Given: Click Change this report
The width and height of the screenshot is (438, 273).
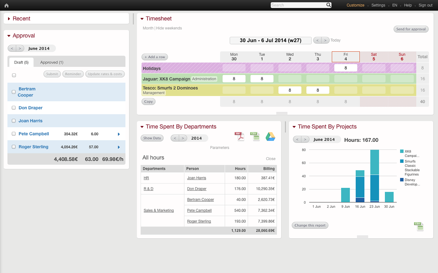Looking at the screenshot, I should pyautogui.click(x=310, y=225).
